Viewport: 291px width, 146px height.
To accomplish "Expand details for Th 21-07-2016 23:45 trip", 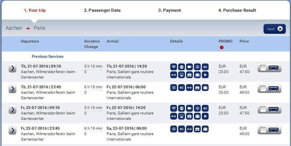I will (12, 89).
